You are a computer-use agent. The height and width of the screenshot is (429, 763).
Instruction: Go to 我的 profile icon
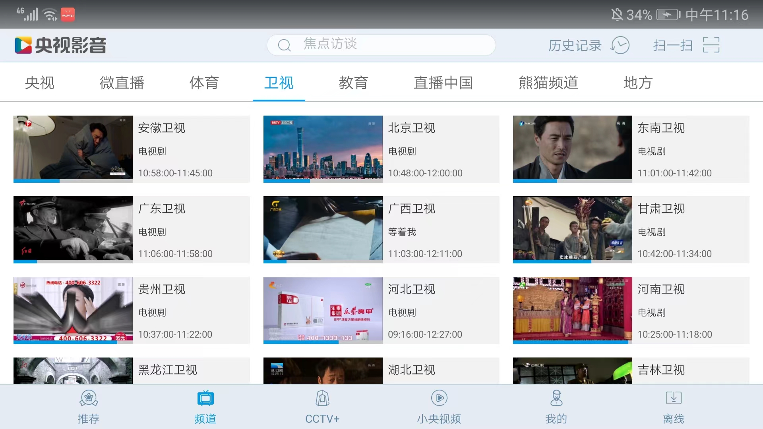556,398
